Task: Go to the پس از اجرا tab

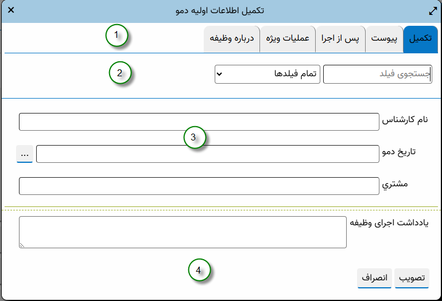Action: coord(342,39)
